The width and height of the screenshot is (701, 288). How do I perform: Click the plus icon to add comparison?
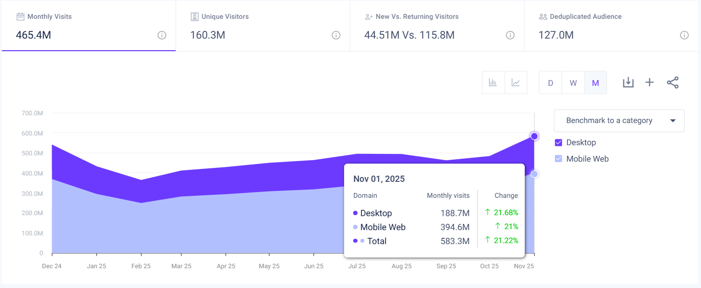tap(650, 82)
